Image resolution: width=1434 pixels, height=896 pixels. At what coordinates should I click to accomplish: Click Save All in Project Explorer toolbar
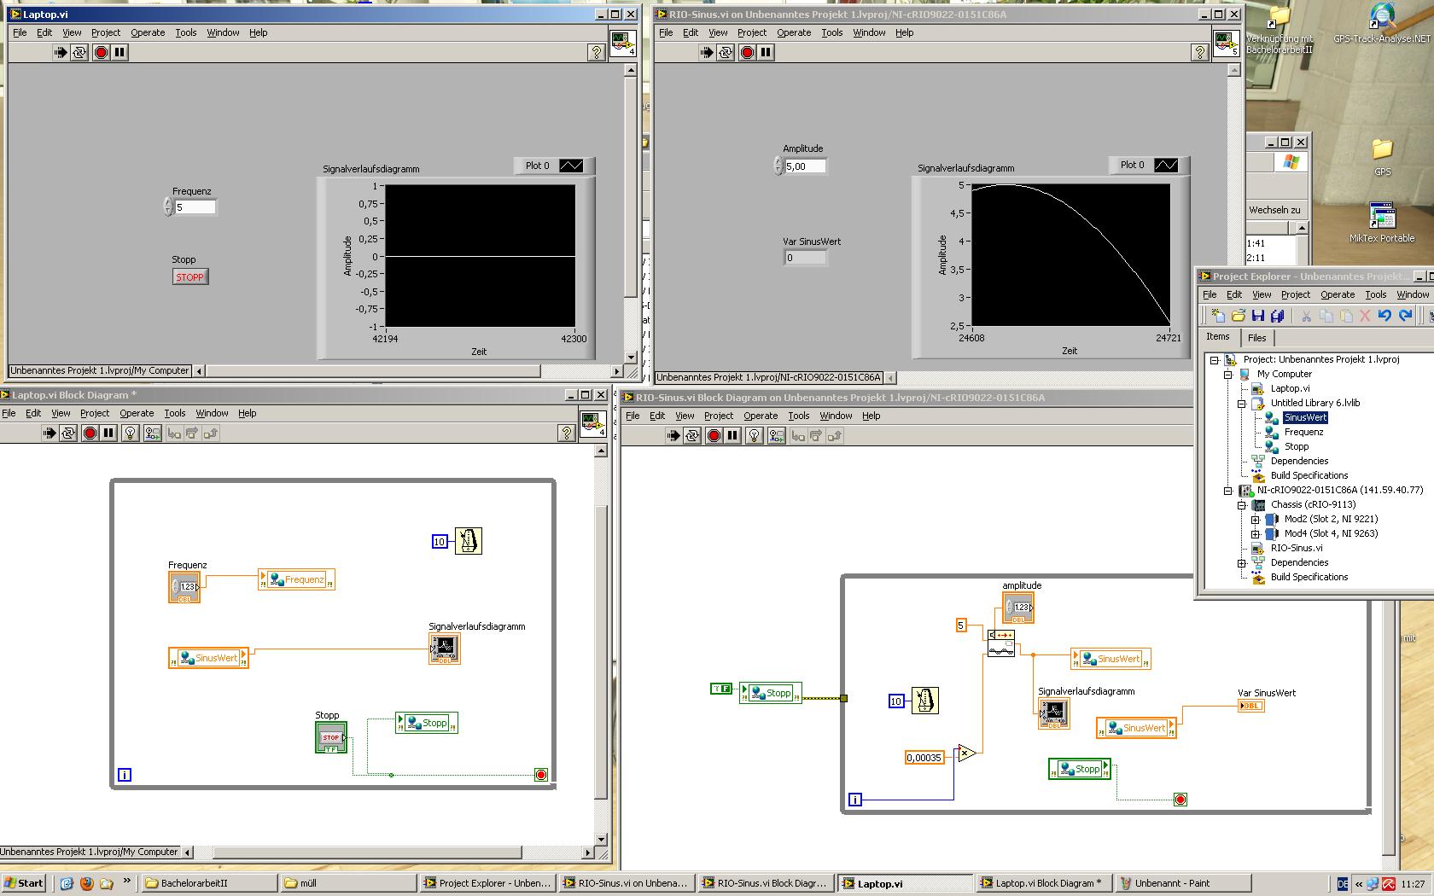click(1276, 316)
